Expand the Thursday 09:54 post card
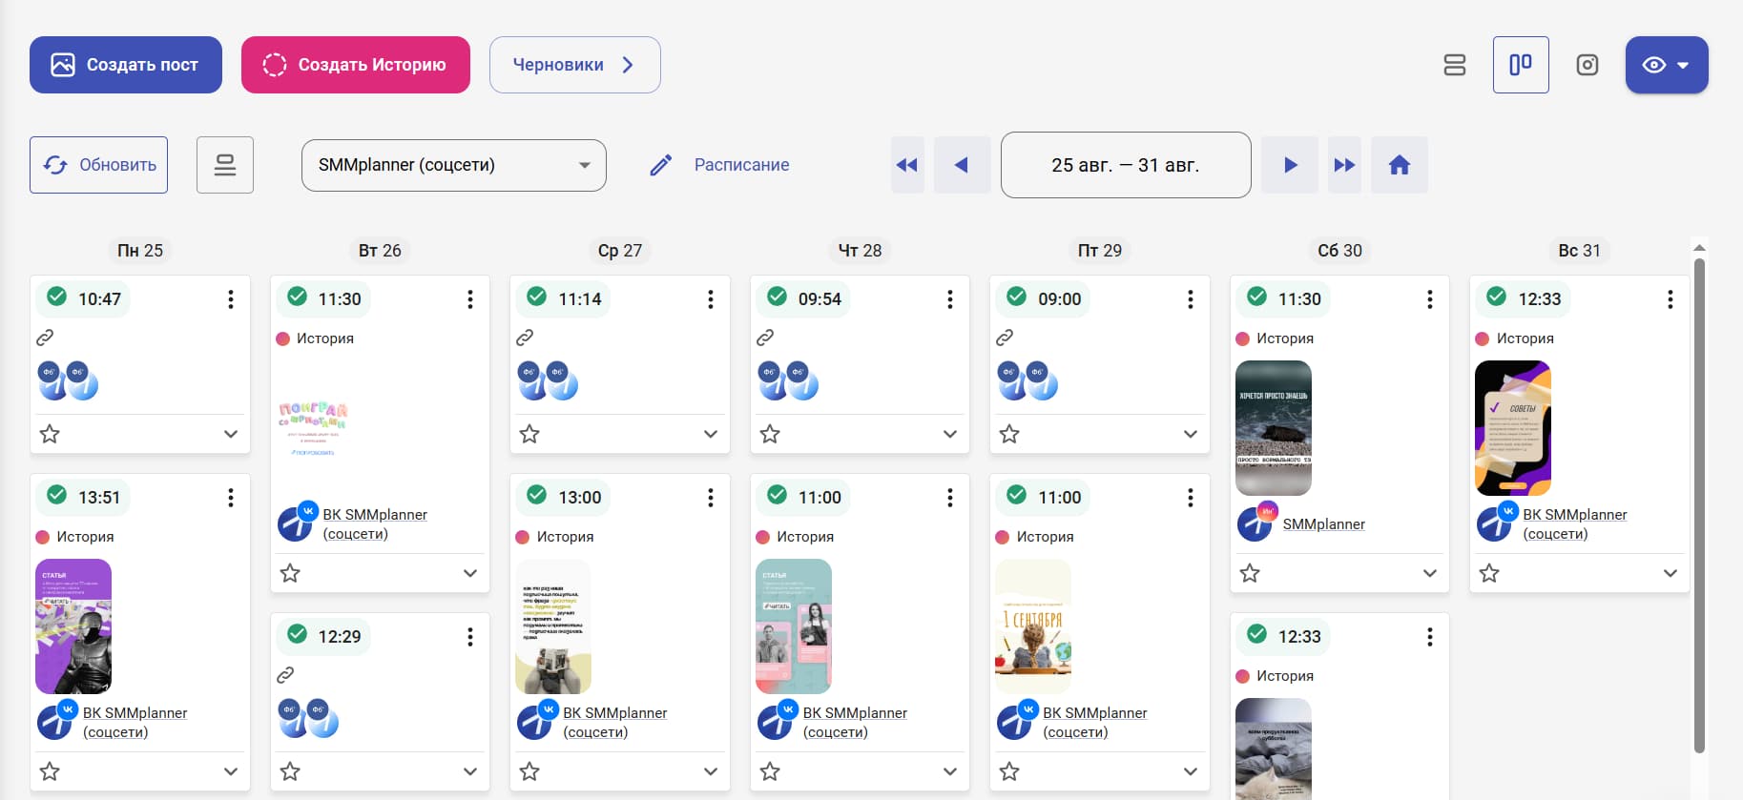Image resolution: width=1743 pixels, height=800 pixels. click(950, 434)
